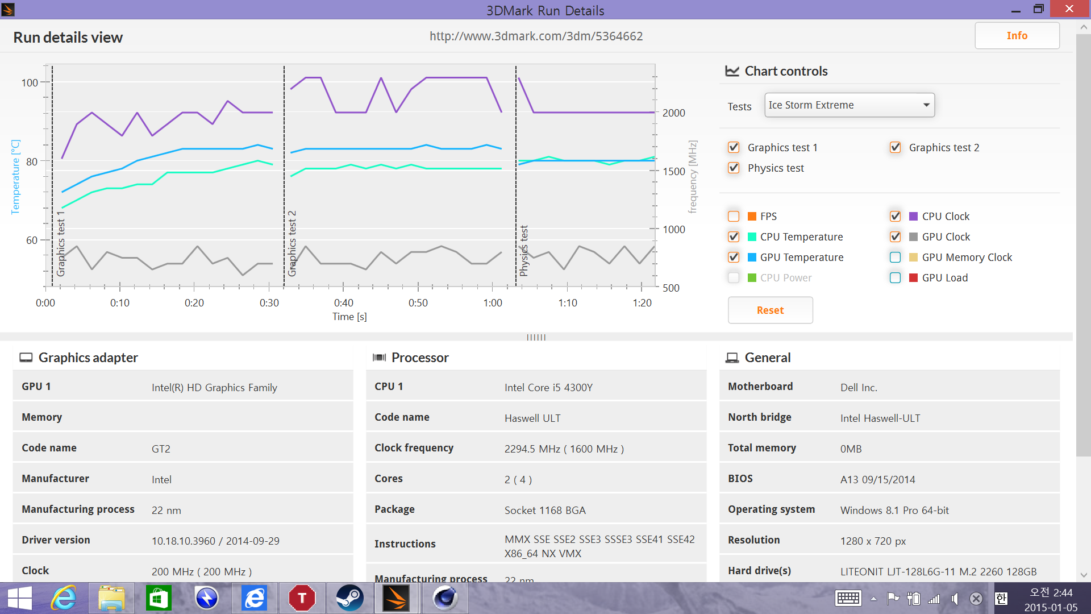Toggle Korean input language indicator

coord(1001,599)
